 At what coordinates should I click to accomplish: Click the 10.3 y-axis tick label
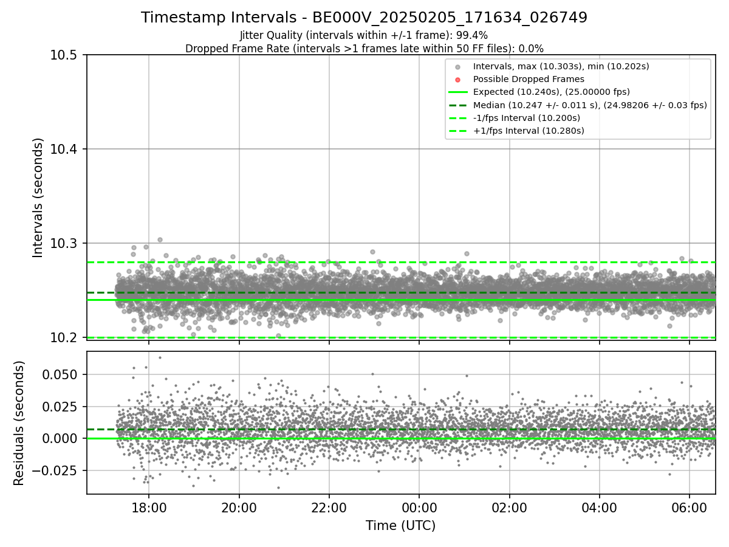coord(64,243)
